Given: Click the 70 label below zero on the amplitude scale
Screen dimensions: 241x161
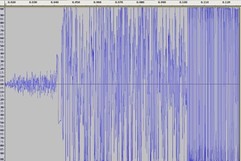Looking at the screenshot, I should pyautogui.click(x=2, y=138).
